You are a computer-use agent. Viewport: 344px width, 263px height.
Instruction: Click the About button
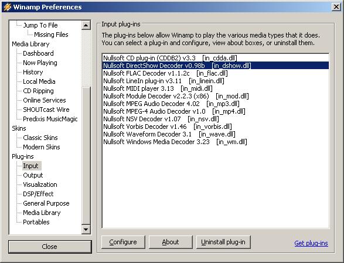[171, 242]
